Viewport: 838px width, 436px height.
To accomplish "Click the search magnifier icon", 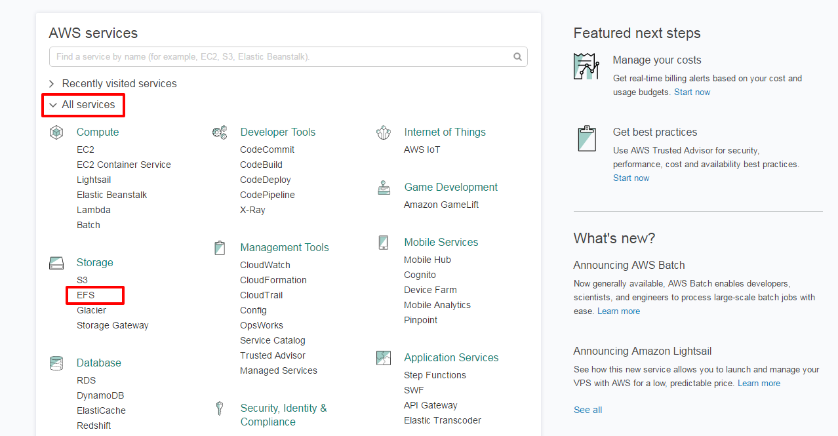I will [517, 57].
